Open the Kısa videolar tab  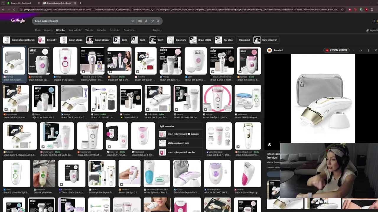pos(75,30)
